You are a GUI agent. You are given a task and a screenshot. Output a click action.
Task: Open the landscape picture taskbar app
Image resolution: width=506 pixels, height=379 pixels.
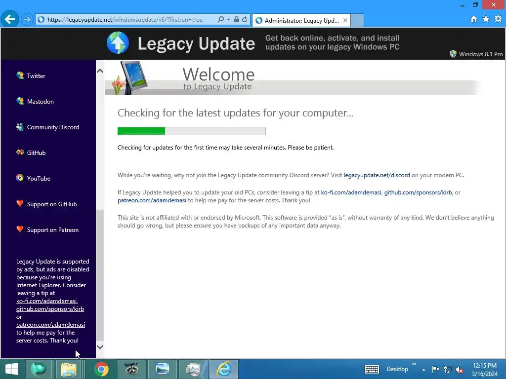[162, 369]
